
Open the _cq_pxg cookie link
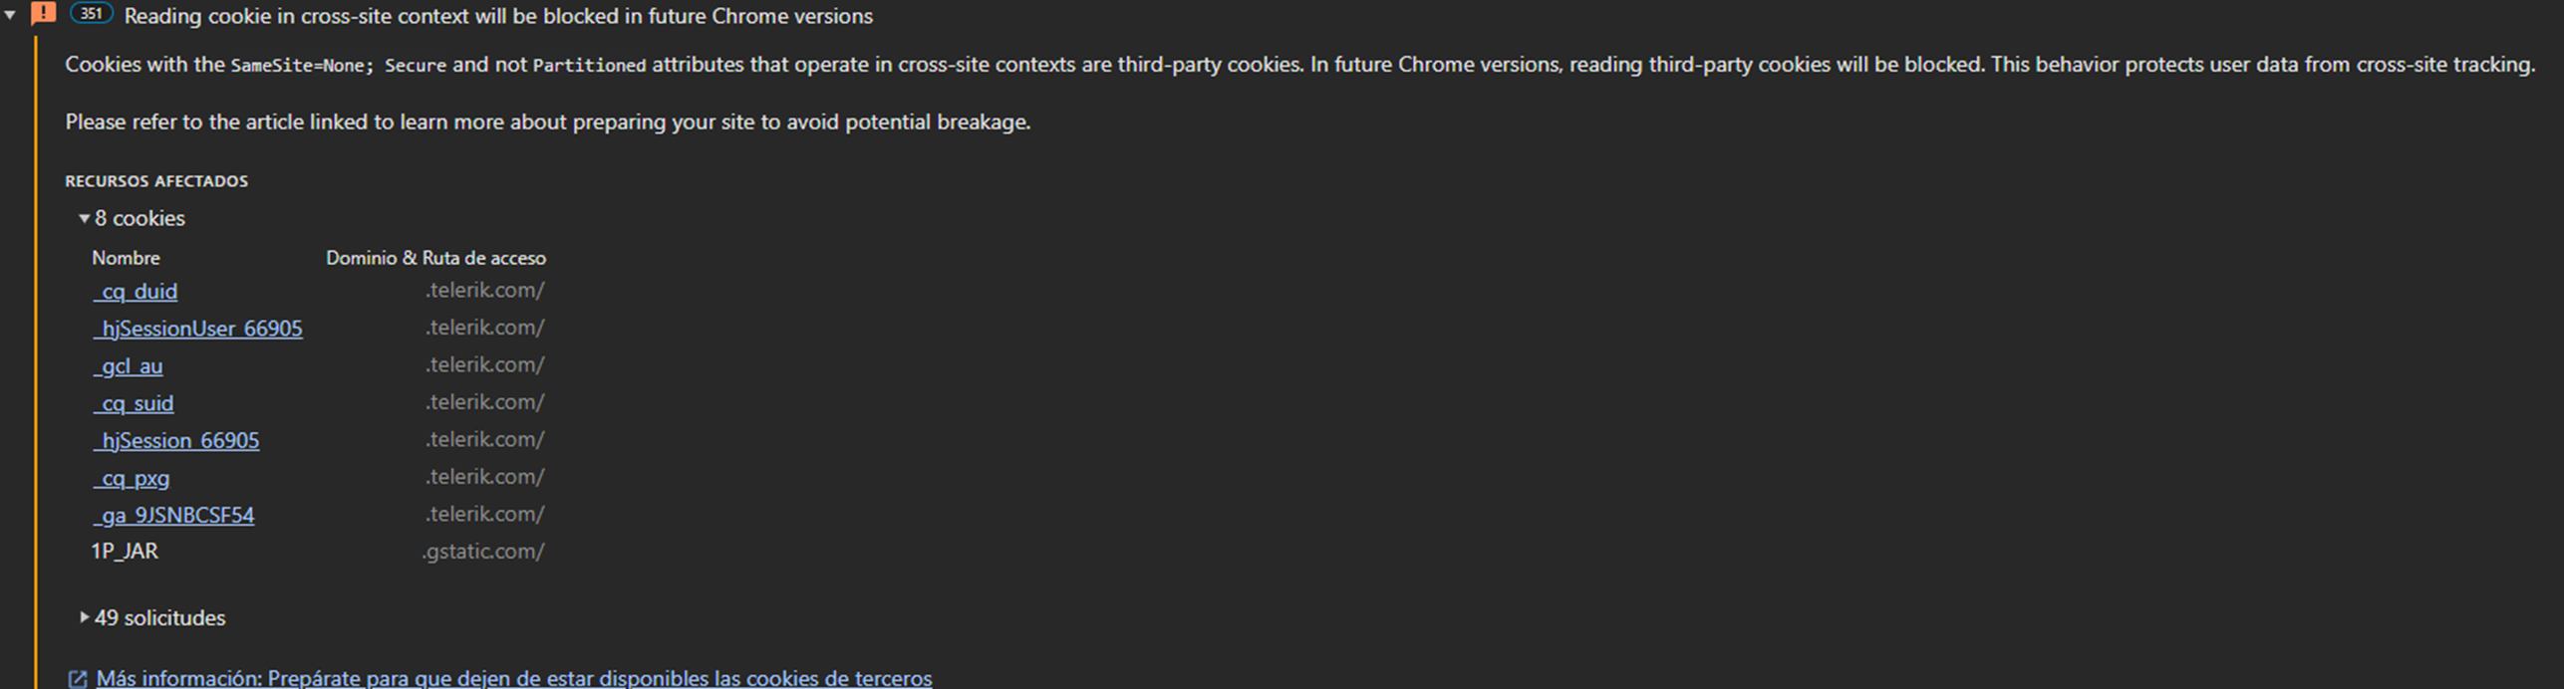pos(132,478)
